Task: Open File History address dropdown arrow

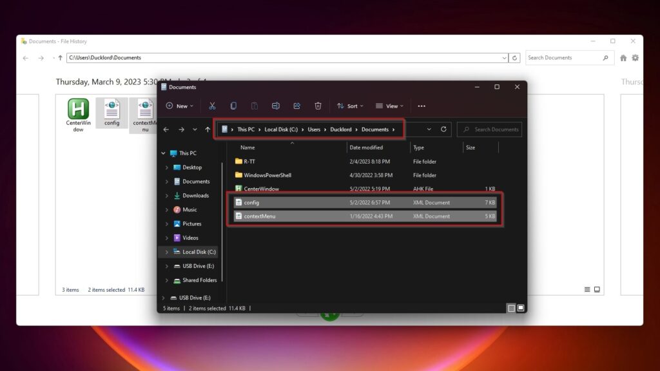Action: [x=504, y=58]
